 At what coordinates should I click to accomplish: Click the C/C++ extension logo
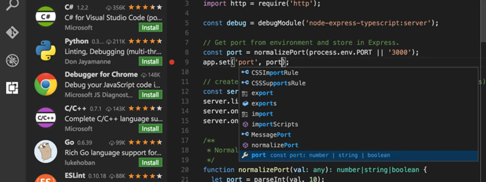point(46,118)
